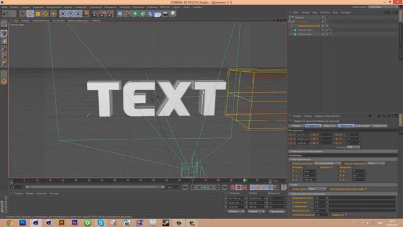The height and width of the screenshot is (227, 403).
Task: Select the Live Selection tool
Action: coord(23,14)
